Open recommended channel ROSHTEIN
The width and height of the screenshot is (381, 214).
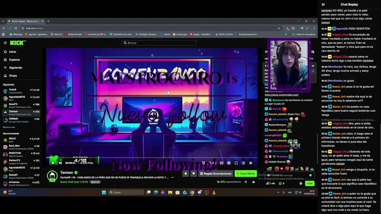click(x=21, y=155)
